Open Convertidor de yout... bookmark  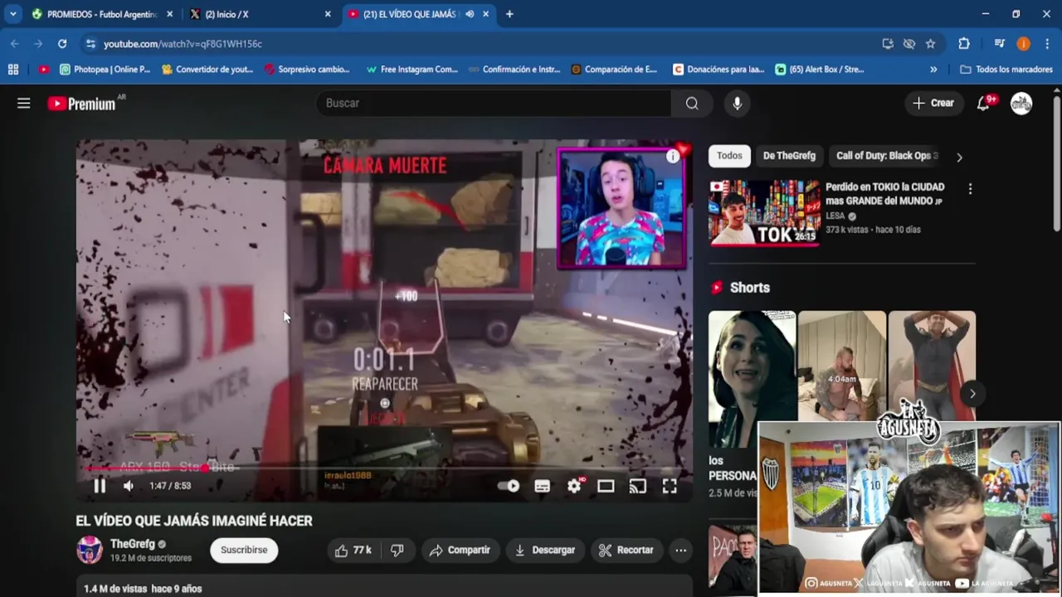pos(207,70)
